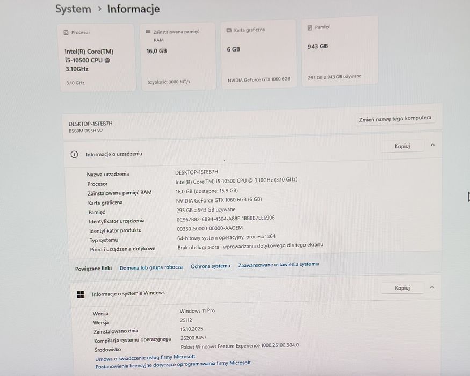Screen dimensions: 470x376
Task: Click the Identyfikator produktu label
Action: tap(115, 230)
